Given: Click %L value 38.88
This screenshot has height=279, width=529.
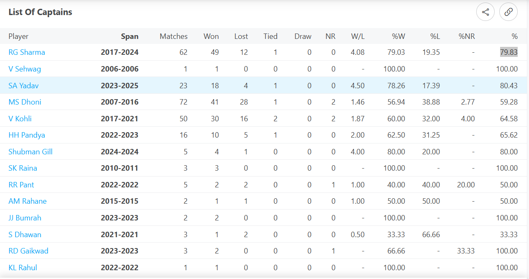Looking at the screenshot, I should click(x=431, y=102).
